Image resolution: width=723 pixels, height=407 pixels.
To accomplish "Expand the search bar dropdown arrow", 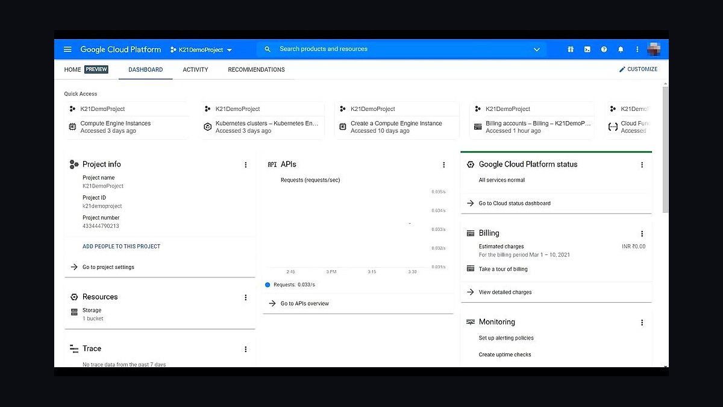I will (x=537, y=49).
